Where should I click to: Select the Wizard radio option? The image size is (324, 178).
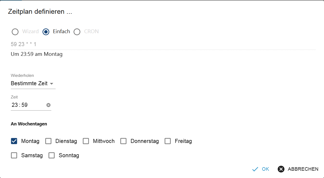tap(15, 32)
